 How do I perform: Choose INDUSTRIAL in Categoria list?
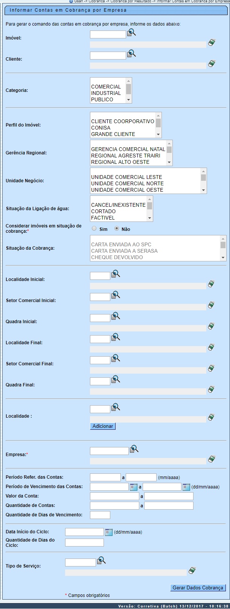point(106,93)
